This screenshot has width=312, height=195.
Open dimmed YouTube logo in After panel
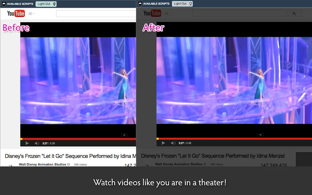pyautogui.click(x=152, y=13)
